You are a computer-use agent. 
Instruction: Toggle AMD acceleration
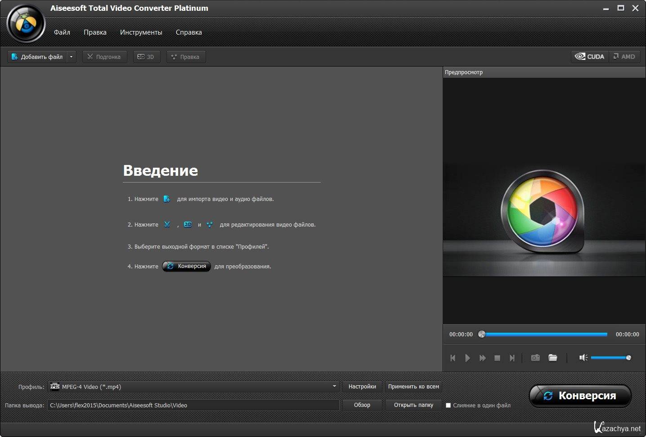(624, 57)
